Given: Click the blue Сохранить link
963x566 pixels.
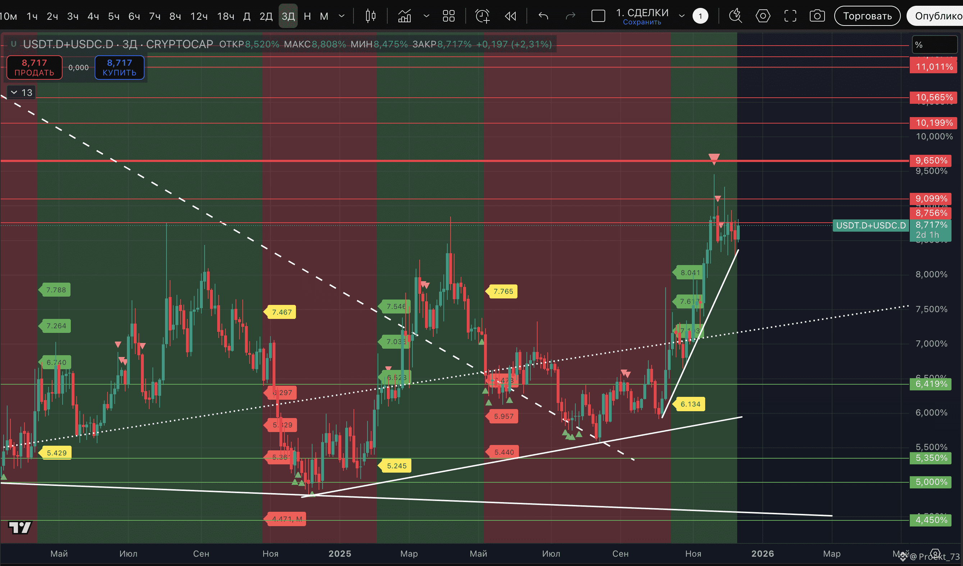Looking at the screenshot, I should click(642, 22).
